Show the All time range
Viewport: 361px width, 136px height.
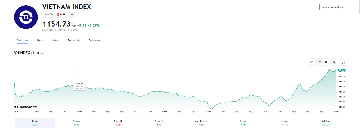point(326,123)
